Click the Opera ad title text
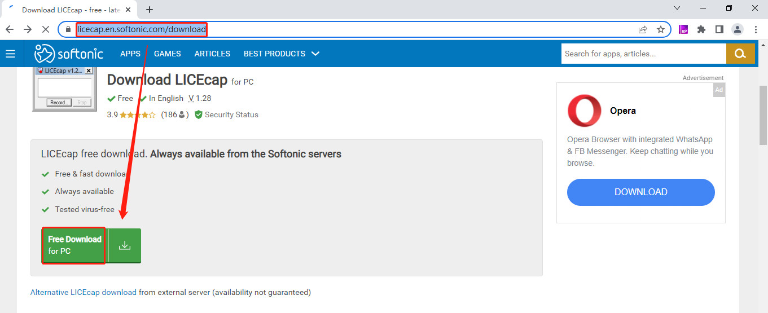768x313 pixels. (x=623, y=111)
